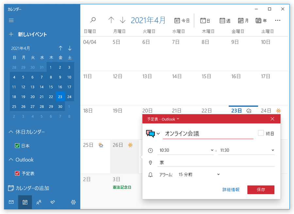Switch to month view (月)

243,21
